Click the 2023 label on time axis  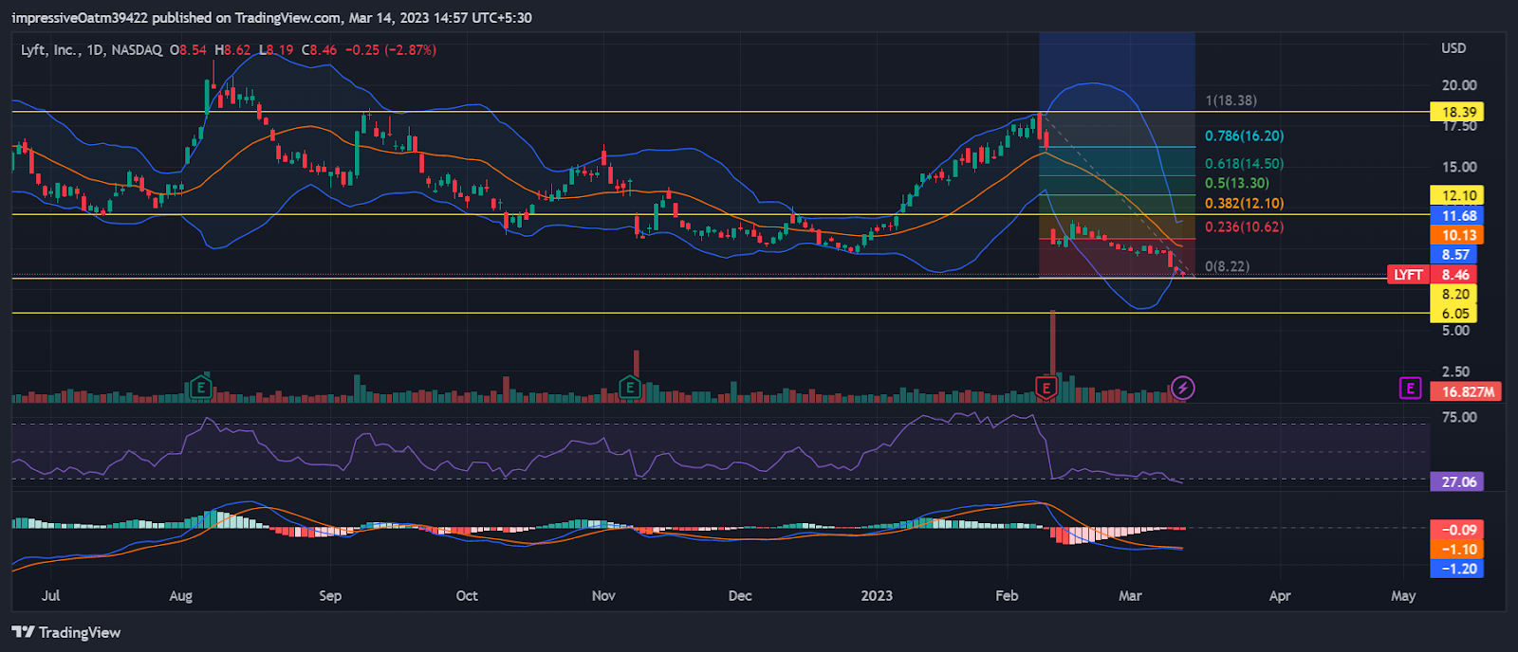click(x=877, y=595)
